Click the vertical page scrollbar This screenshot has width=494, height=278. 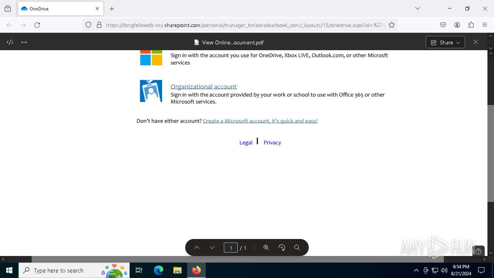click(491, 153)
